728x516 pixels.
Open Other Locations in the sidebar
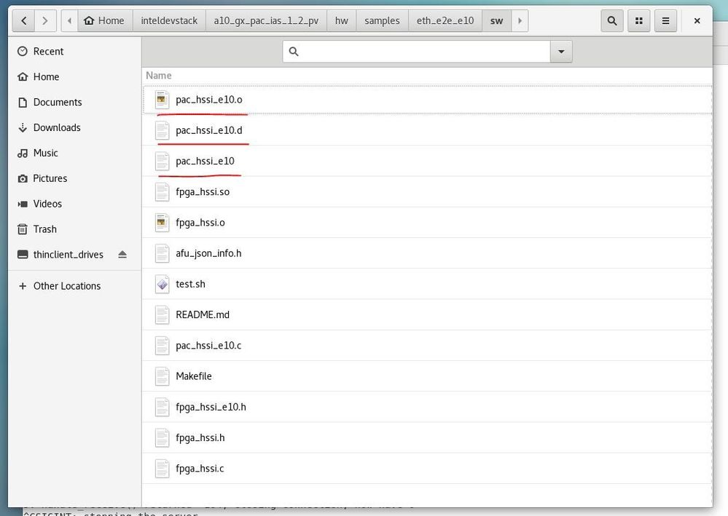(74, 286)
